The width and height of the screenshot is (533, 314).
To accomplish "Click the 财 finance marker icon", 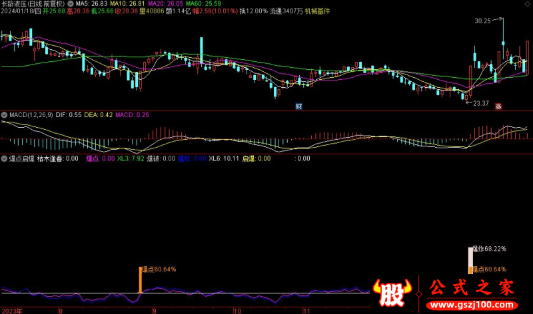I will click(x=299, y=106).
